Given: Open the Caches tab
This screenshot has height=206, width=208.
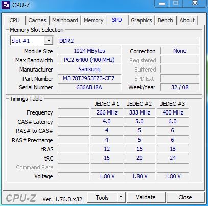Looking at the screenshot, I should pyautogui.click(x=37, y=20).
